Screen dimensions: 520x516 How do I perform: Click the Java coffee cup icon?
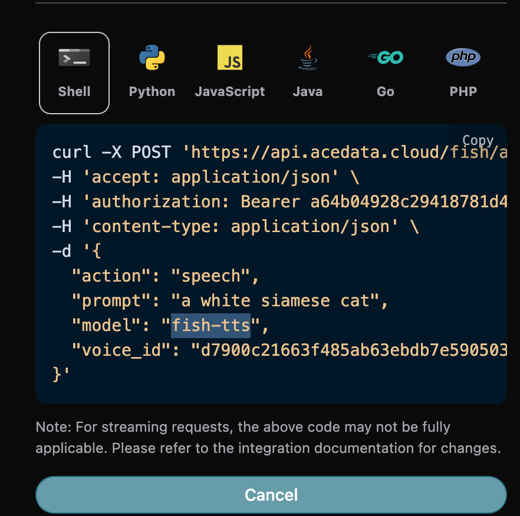[307, 58]
